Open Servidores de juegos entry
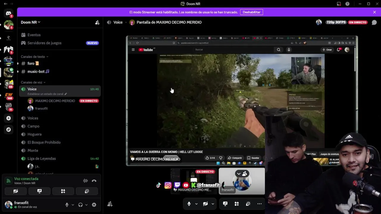The height and width of the screenshot is (214, 381). [60, 43]
